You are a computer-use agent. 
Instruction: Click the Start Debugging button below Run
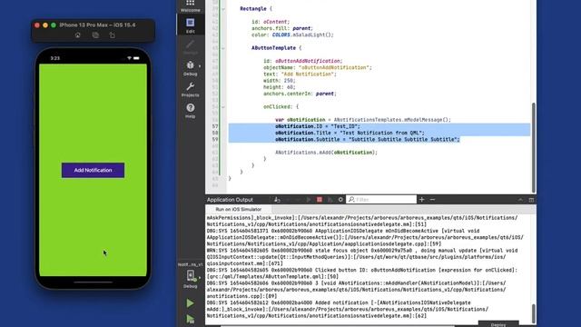[190, 319]
